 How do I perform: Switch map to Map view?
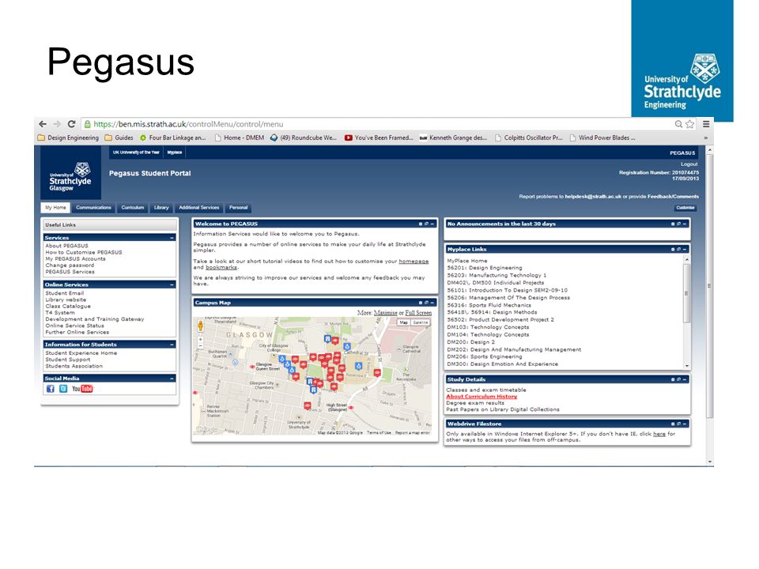pyautogui.click(x=404, y=322)
